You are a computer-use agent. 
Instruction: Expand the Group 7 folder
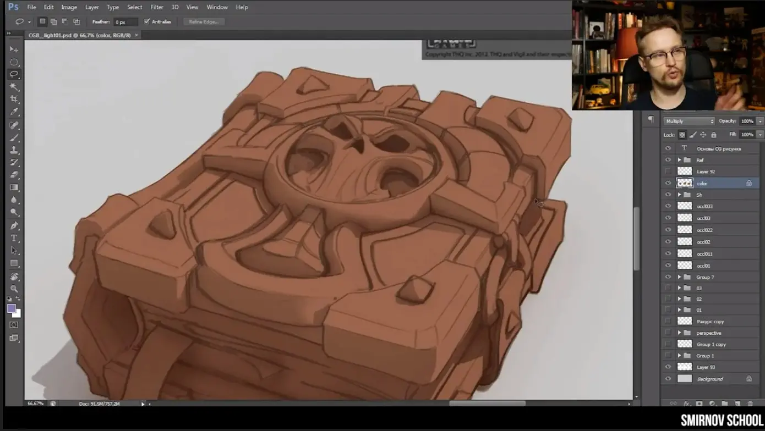click(x=679, y=277)
